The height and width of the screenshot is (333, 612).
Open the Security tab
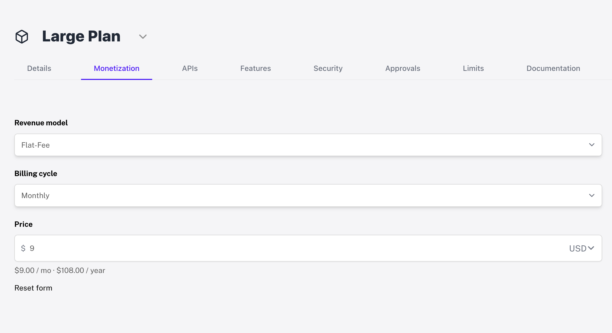coord(328,68)
